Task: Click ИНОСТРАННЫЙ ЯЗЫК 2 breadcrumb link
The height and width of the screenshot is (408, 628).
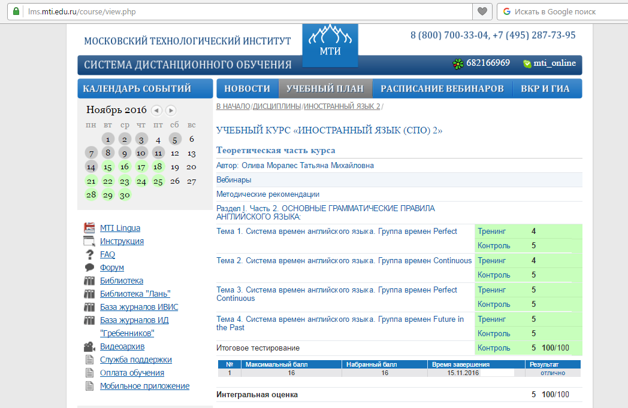Action: click(x=342, y=106)
